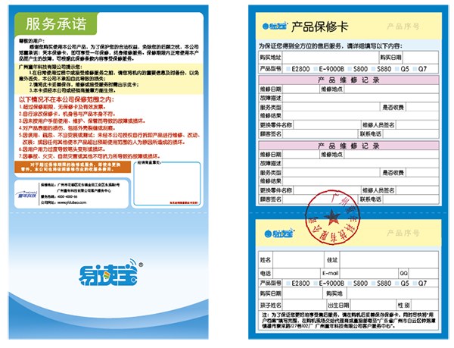Click the 购买日期 field next to 购买地址
The image size is (454, 348).
pos(421,58)
